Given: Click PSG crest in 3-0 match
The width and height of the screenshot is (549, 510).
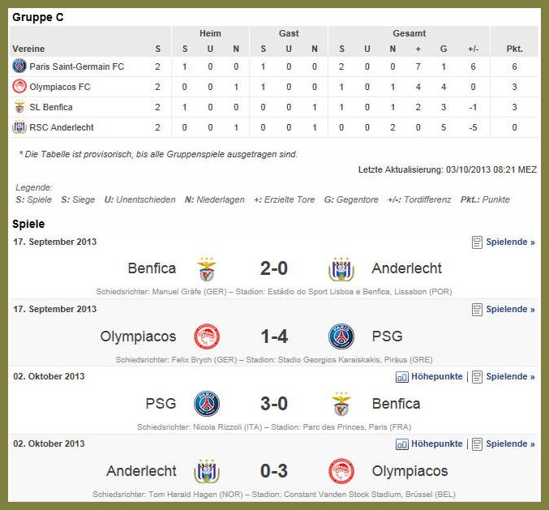Looking at the screenshot, I should (x=207, y=404).
